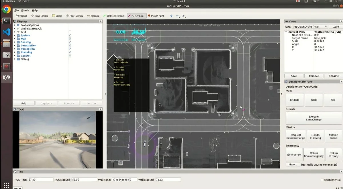343x189 pixels.
Task: Expand the Global Options tree item
Action: point(15,25)
